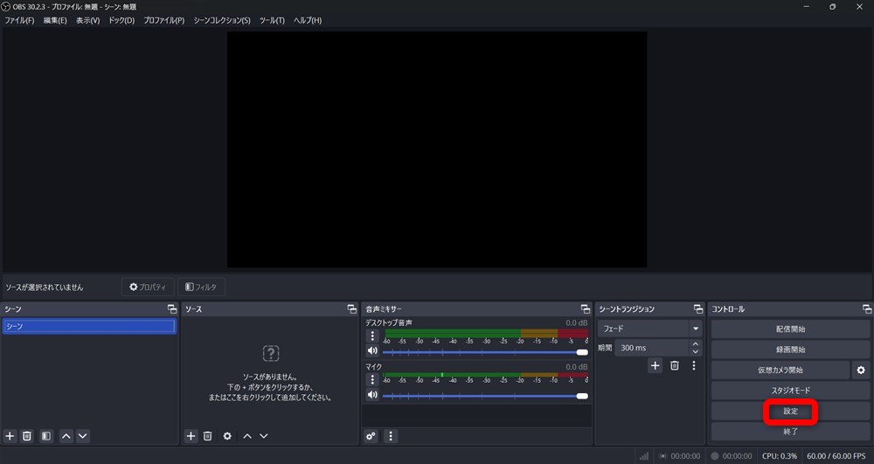The width and height of the screenshot is (874, 464).
Task: Open フェード transition dropdown
Action: tap(650, 329)
